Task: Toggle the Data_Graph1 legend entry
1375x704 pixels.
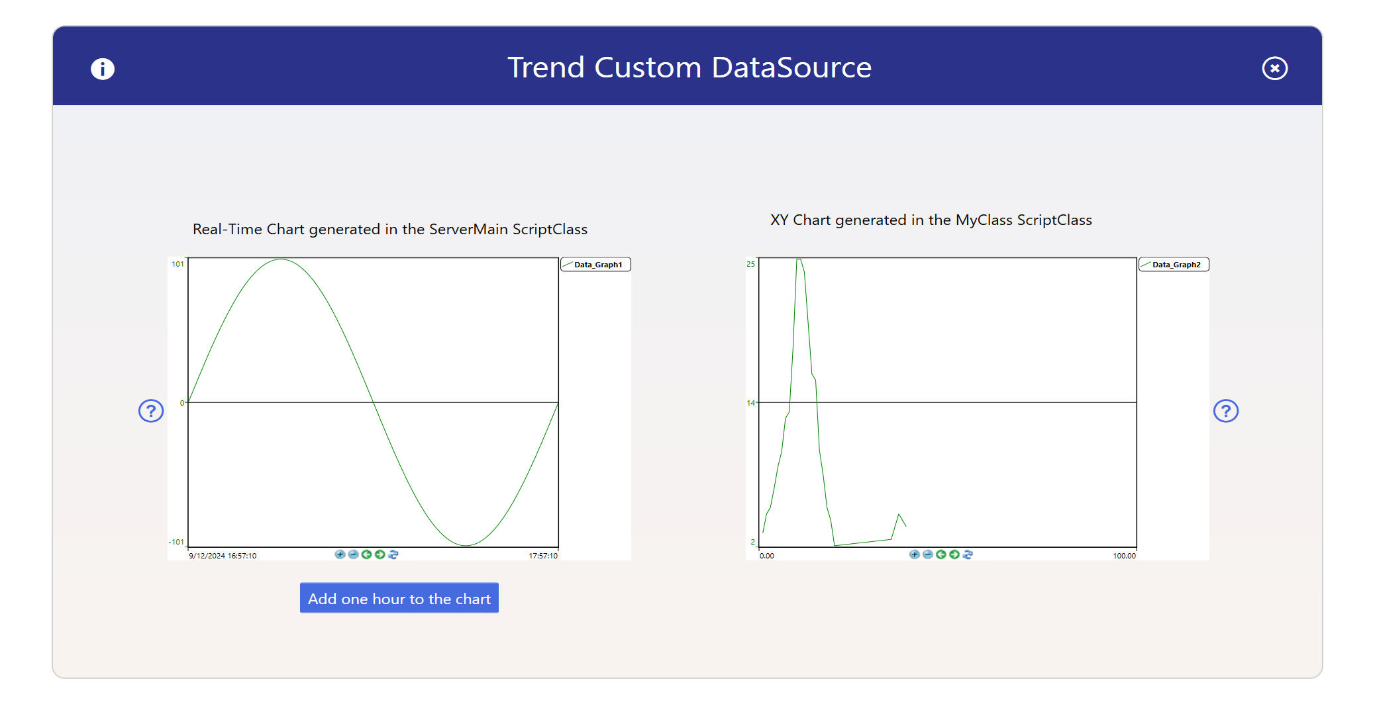Action: tap(596, 265)
